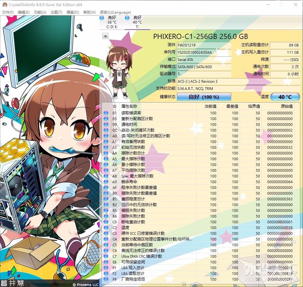Click status icon for A4 擦除计数总计

tap(106, 153)
